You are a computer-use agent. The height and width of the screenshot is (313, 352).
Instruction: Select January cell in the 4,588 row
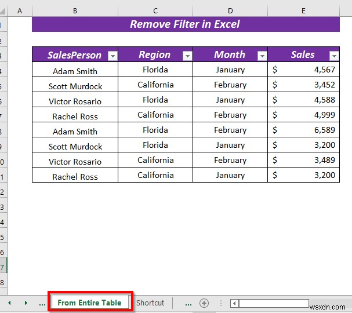(x=230, y=100)
